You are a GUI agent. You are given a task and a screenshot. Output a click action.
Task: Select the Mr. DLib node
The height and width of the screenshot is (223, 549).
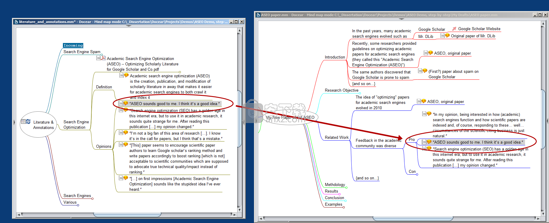click(426, 36)
